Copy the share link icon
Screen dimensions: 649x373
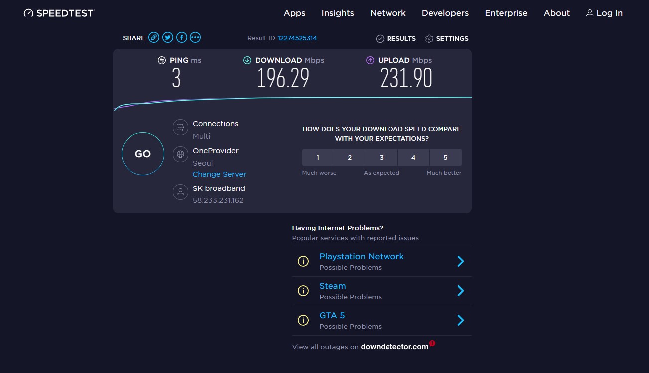154,37
